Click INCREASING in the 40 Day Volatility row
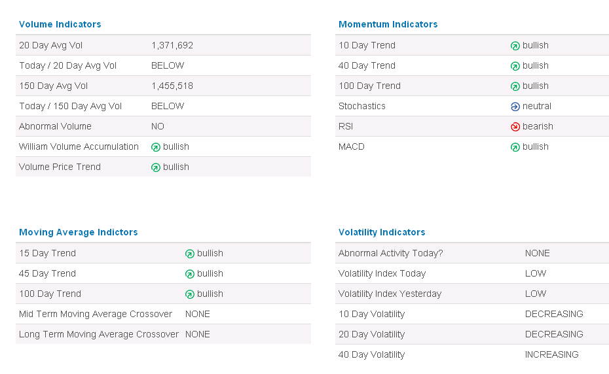This screenshot has height=374, width=609. click(551, 354)
